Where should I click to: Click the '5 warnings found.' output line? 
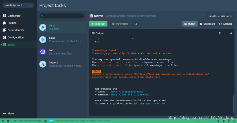(x=104, y=50)
